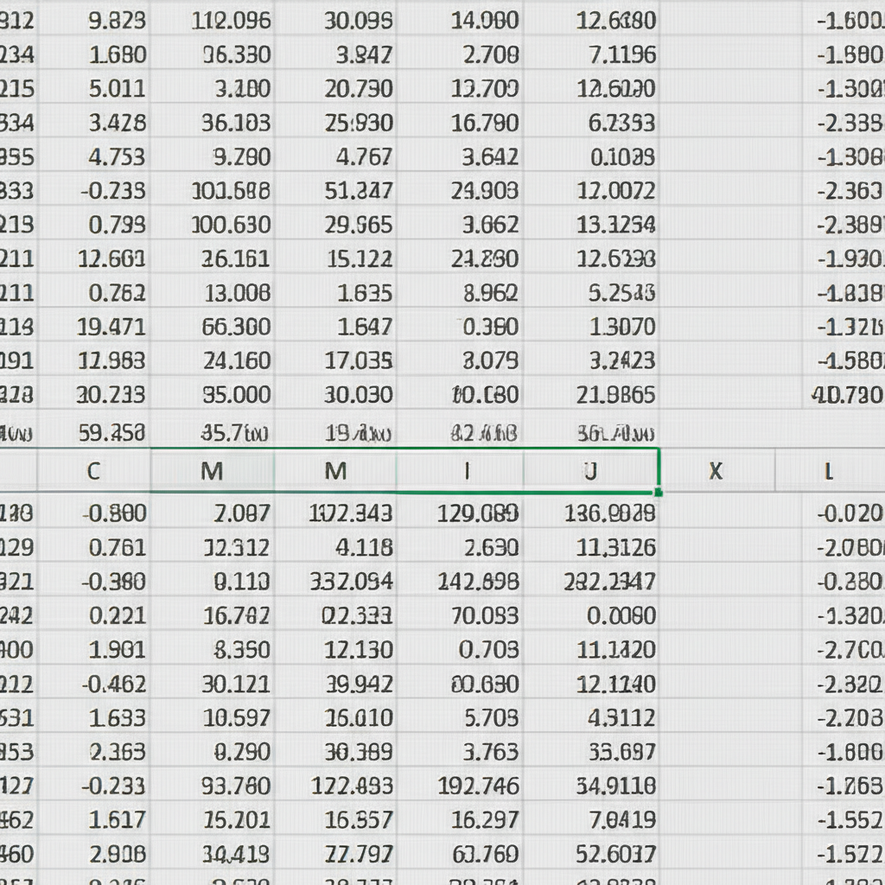Select the cell showing 3.763
The width and height of the screenshot is (885, 885).
[460, 751]
